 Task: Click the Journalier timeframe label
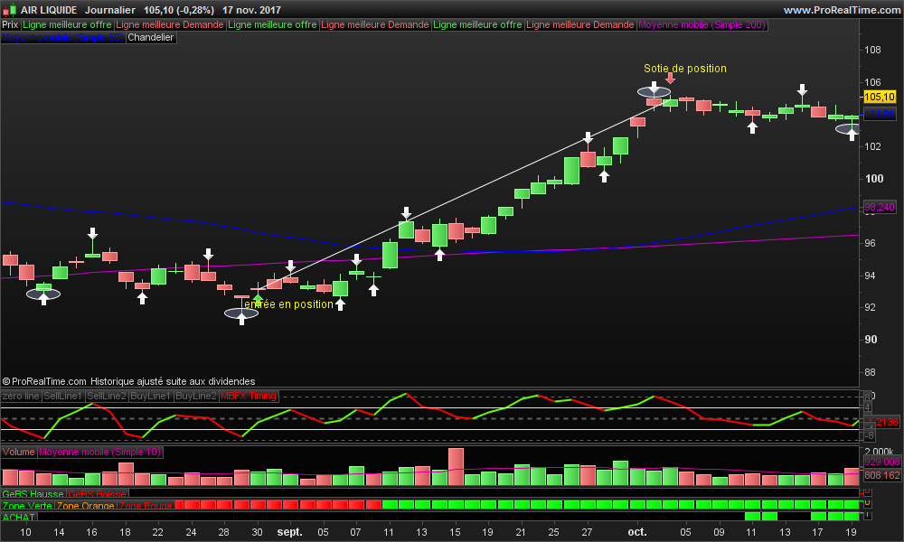pyautogui.click(x=110, y=10)
